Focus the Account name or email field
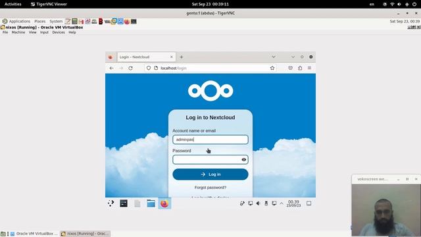 210,140
